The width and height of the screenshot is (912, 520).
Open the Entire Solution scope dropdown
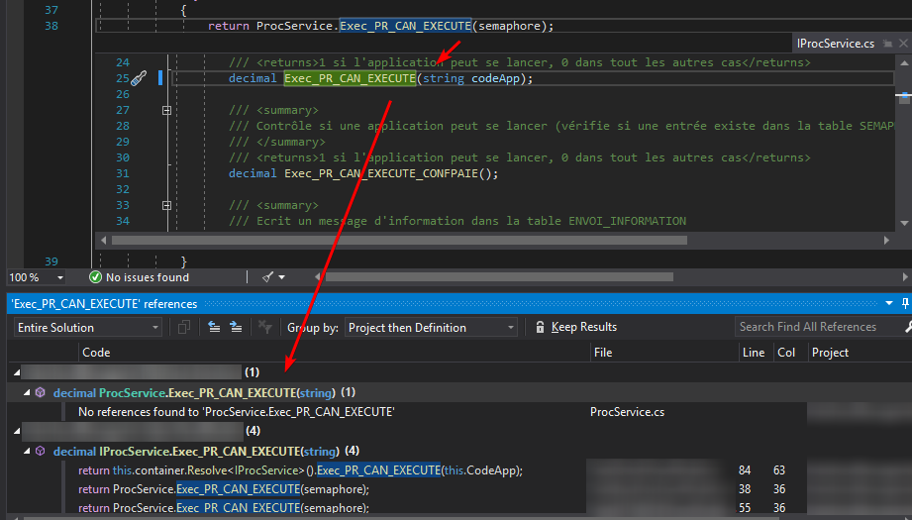(155, 328)
